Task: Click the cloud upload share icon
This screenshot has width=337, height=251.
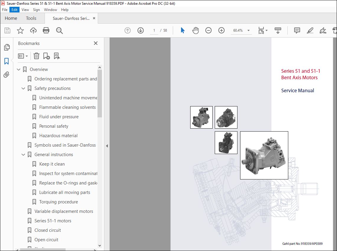Action: (x=33, y=30)
